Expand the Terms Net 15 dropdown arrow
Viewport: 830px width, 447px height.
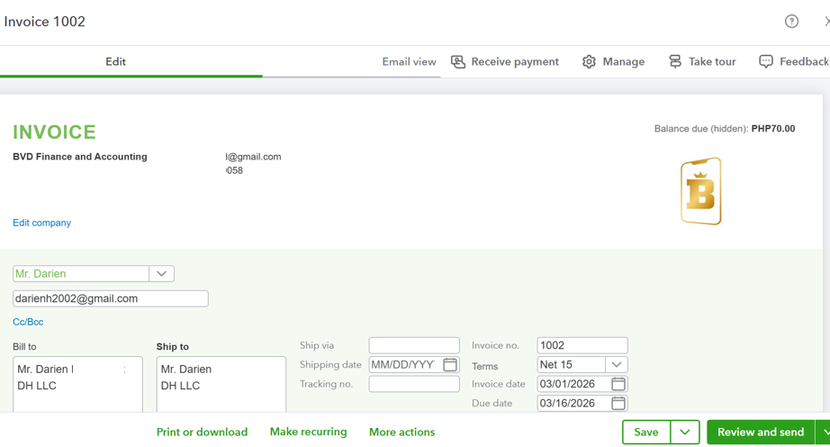point(616,364)
